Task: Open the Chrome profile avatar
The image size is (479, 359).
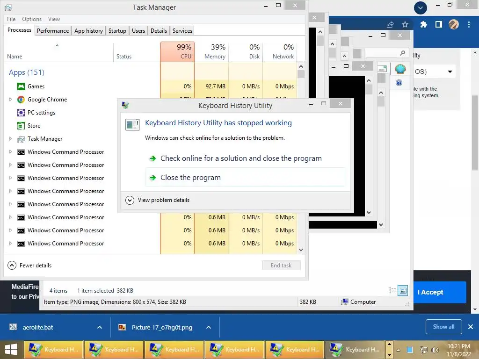Action: (x=454, y=24)
